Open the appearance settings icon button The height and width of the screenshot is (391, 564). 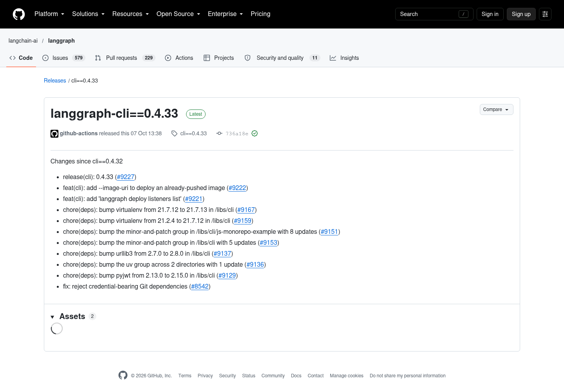click(x=545, y=14)
